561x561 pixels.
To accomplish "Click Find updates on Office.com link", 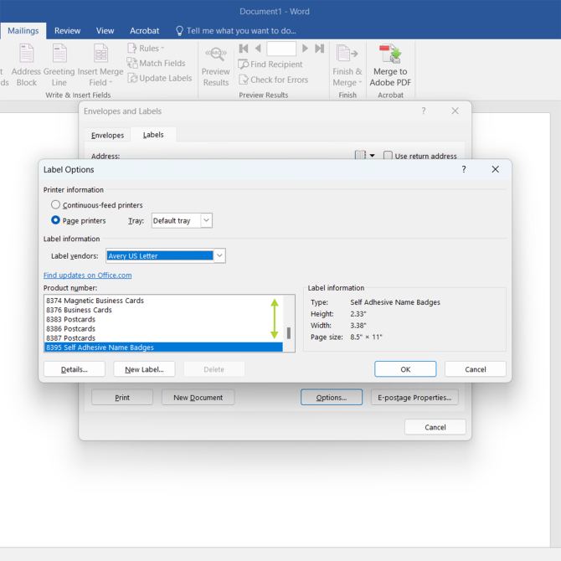I will click(88, 275).
